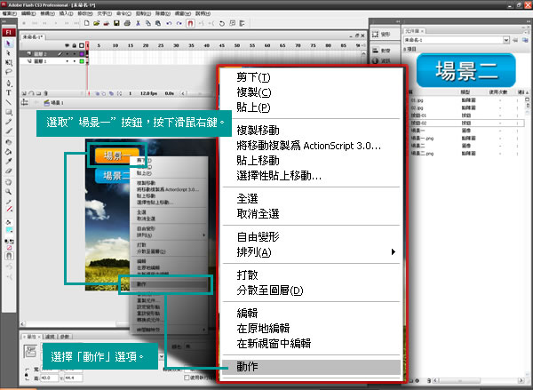Click the cyan fill color swatch in tools
Viewport: 533px width, 390px height.
[9, 230]
